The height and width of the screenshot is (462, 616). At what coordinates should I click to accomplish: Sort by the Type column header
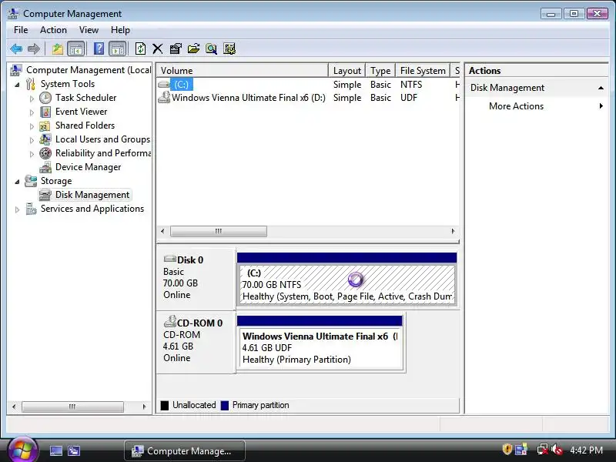(x=380, y=71)
